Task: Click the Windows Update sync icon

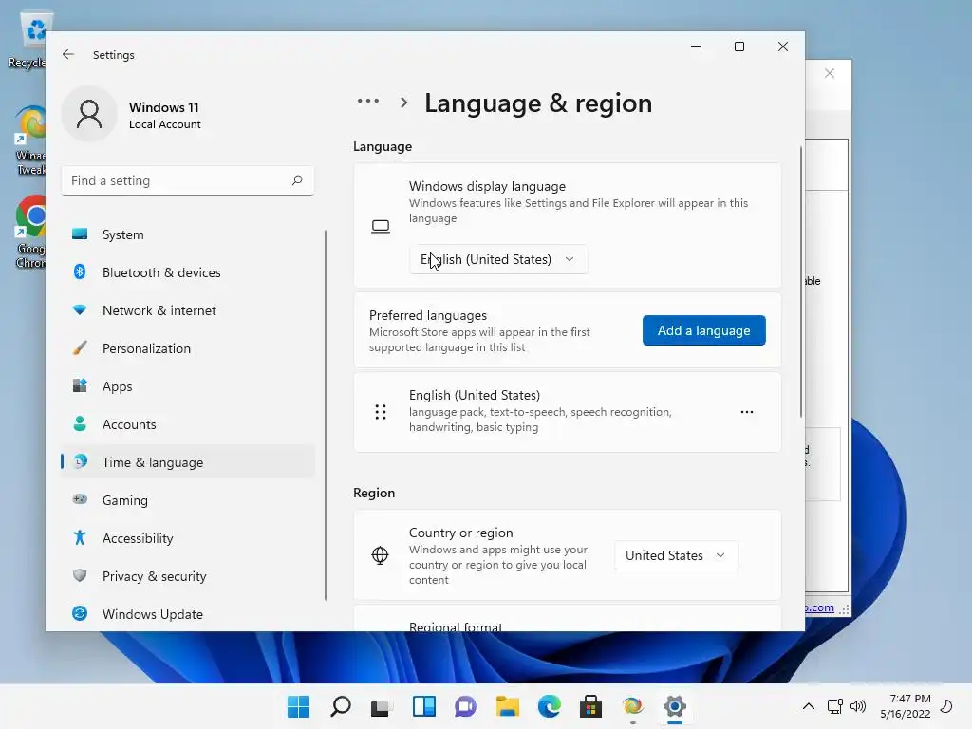Action: [x=80, y=613]
